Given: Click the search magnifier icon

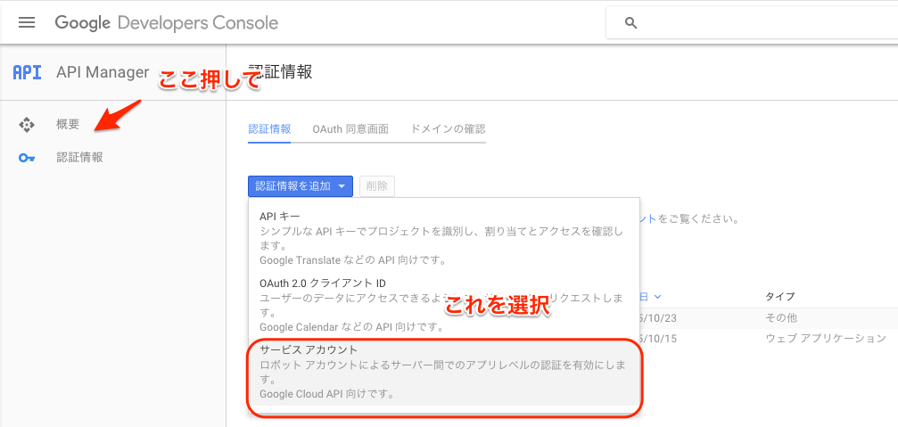Looking at the screenshot, I should 630,23.
